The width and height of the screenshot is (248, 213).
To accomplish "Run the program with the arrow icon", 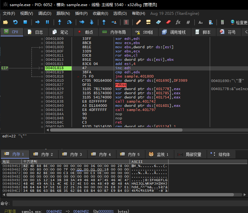I will pyautogui.click(x=38, y=22).
